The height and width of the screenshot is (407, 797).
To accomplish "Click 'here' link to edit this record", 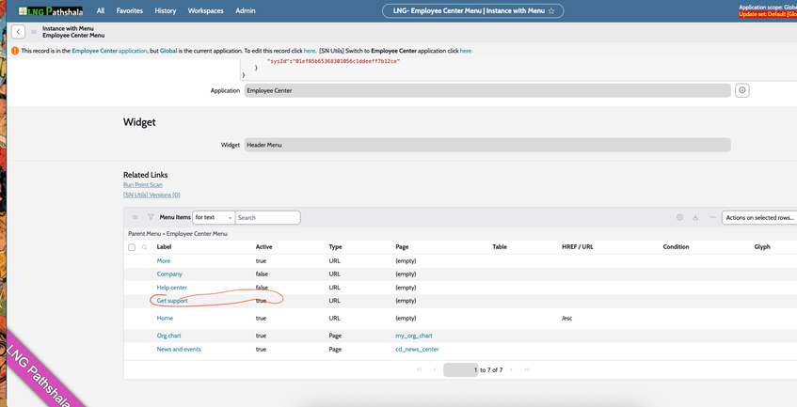I will (310, 51).
